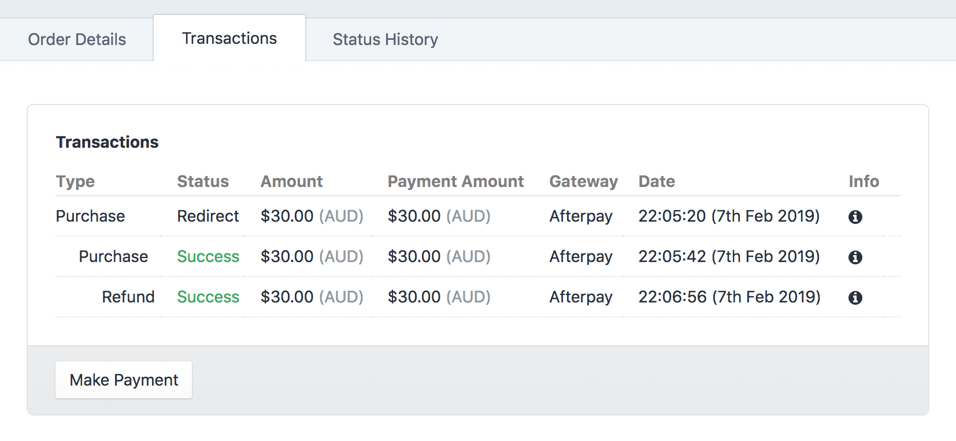Click the Amount column header
This screenshot has width=956, height=441.
pos(291,181)
